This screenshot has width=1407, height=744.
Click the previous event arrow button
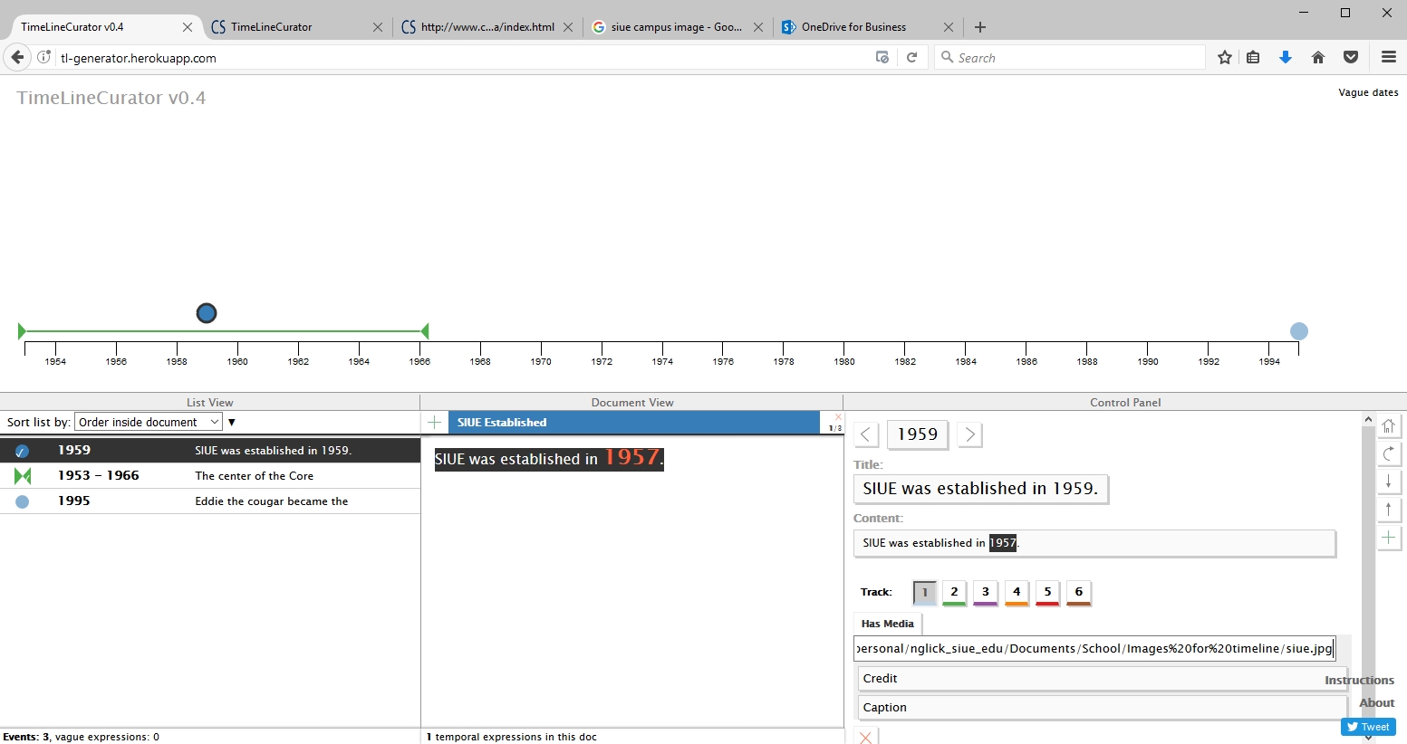(x=866, y=435)
